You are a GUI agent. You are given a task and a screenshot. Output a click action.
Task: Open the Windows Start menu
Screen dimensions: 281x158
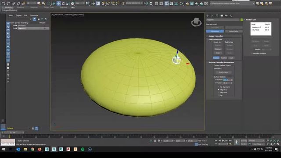point(4,149)
